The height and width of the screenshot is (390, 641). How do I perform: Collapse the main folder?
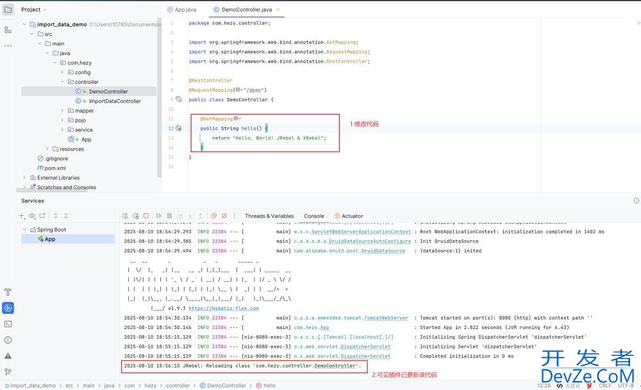(40, 44)
